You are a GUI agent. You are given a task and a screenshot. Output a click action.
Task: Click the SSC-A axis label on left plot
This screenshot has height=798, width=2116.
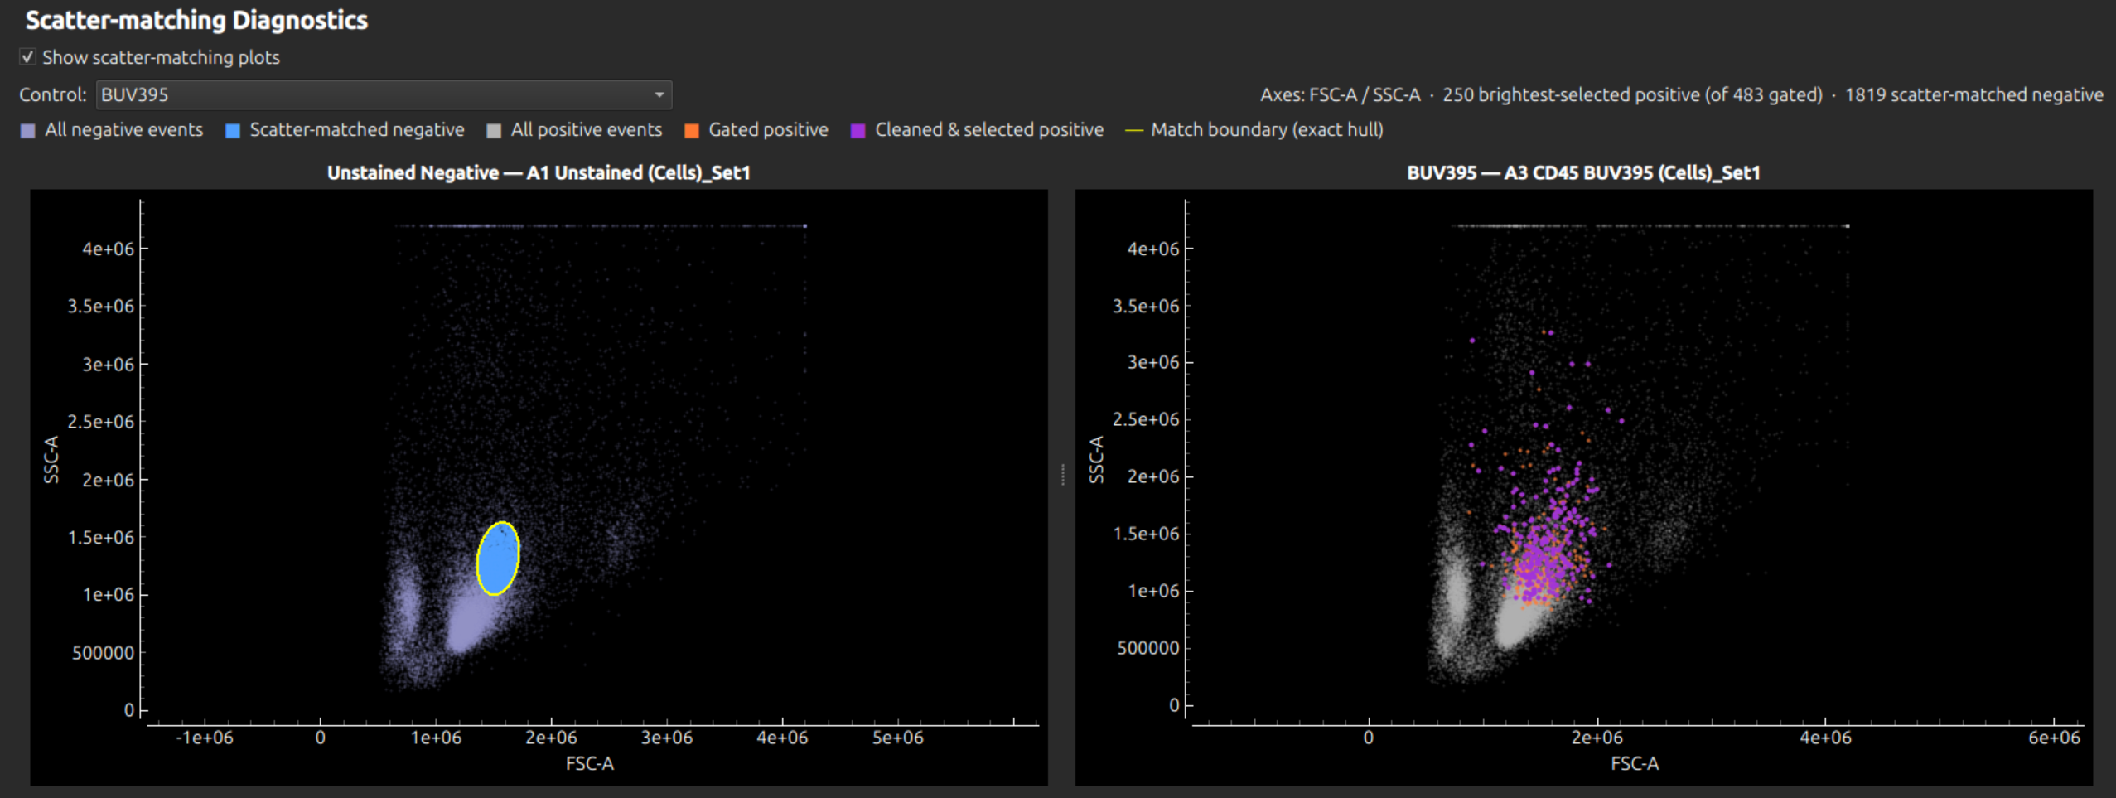[51, 459]
